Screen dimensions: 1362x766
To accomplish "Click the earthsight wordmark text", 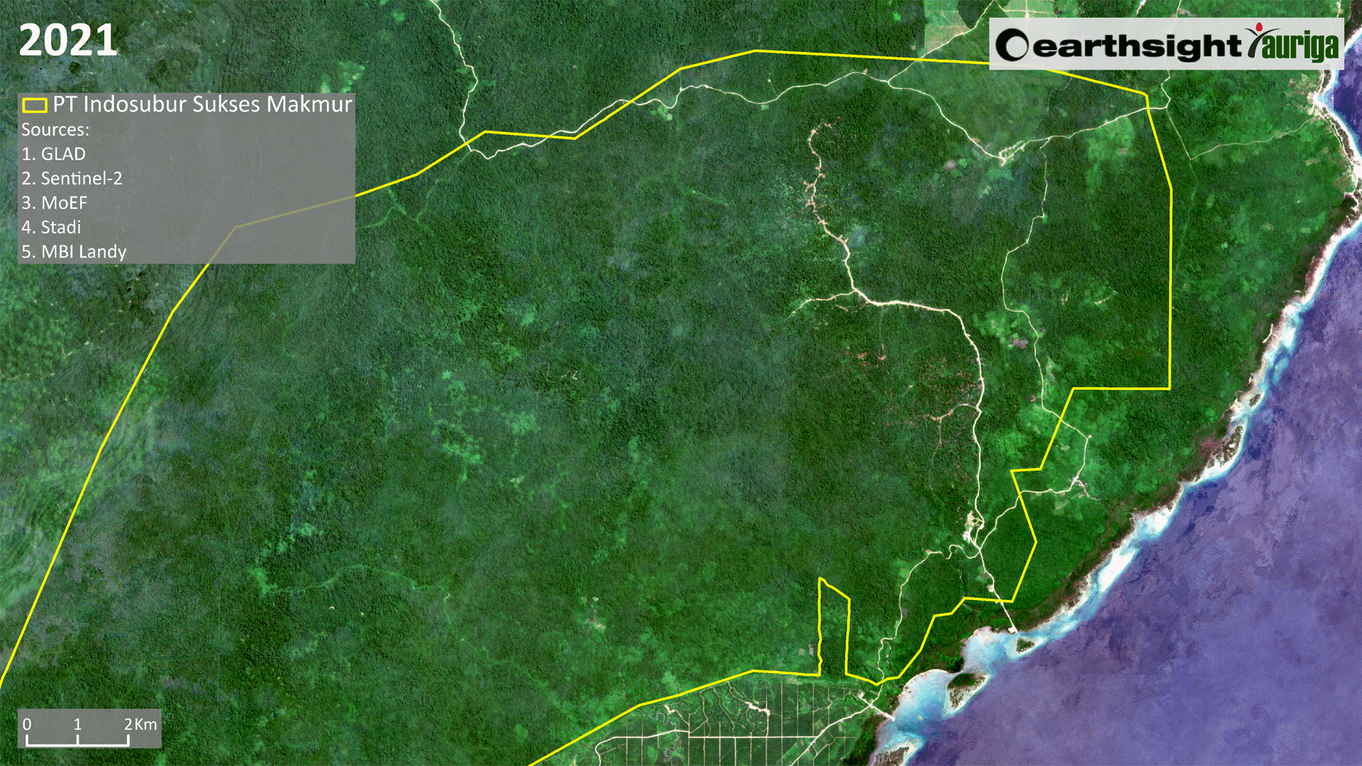I will point(1136,46).
